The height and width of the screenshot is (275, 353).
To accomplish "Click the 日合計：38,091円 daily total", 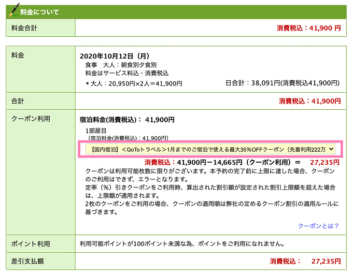I will click(283, 83).
